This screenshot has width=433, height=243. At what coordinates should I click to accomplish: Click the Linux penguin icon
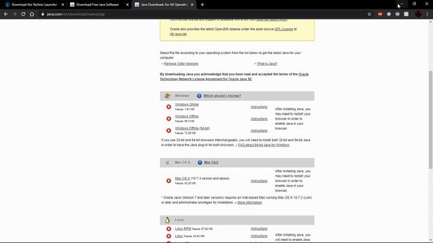coord(167,220)
